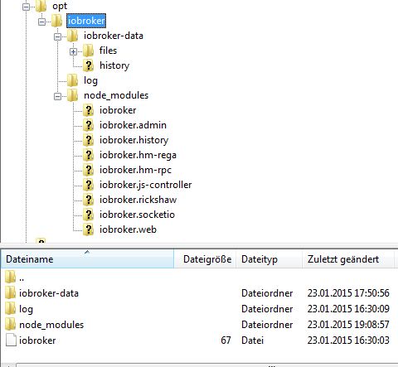This screenshot has width=398, height=367.
Task: Click date 23.01.2015 17:50:56
Action: (348, 293)
